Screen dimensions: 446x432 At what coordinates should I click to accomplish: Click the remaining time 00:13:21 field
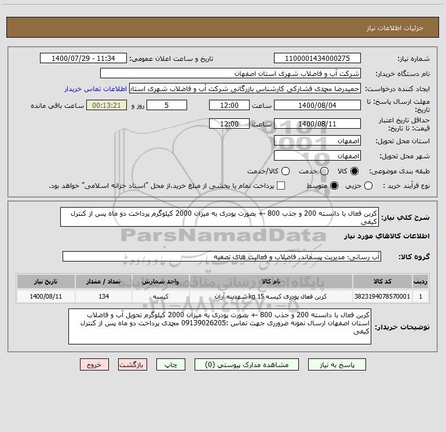[x=107, y=105]
